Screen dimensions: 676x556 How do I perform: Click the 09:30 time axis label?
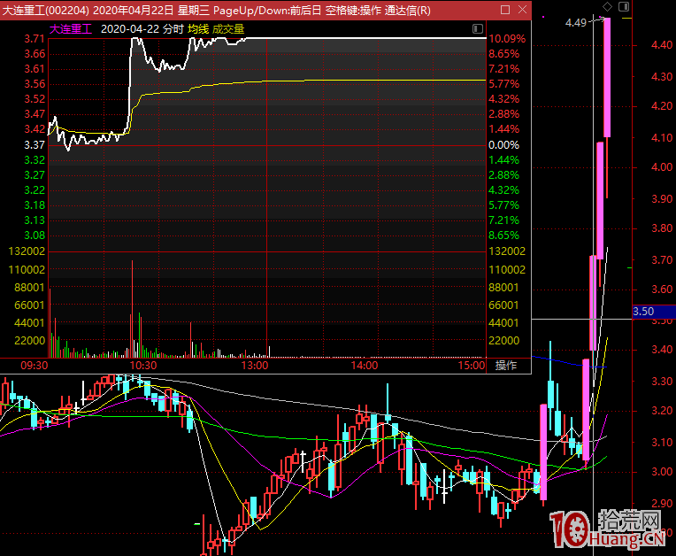(35, 366)
